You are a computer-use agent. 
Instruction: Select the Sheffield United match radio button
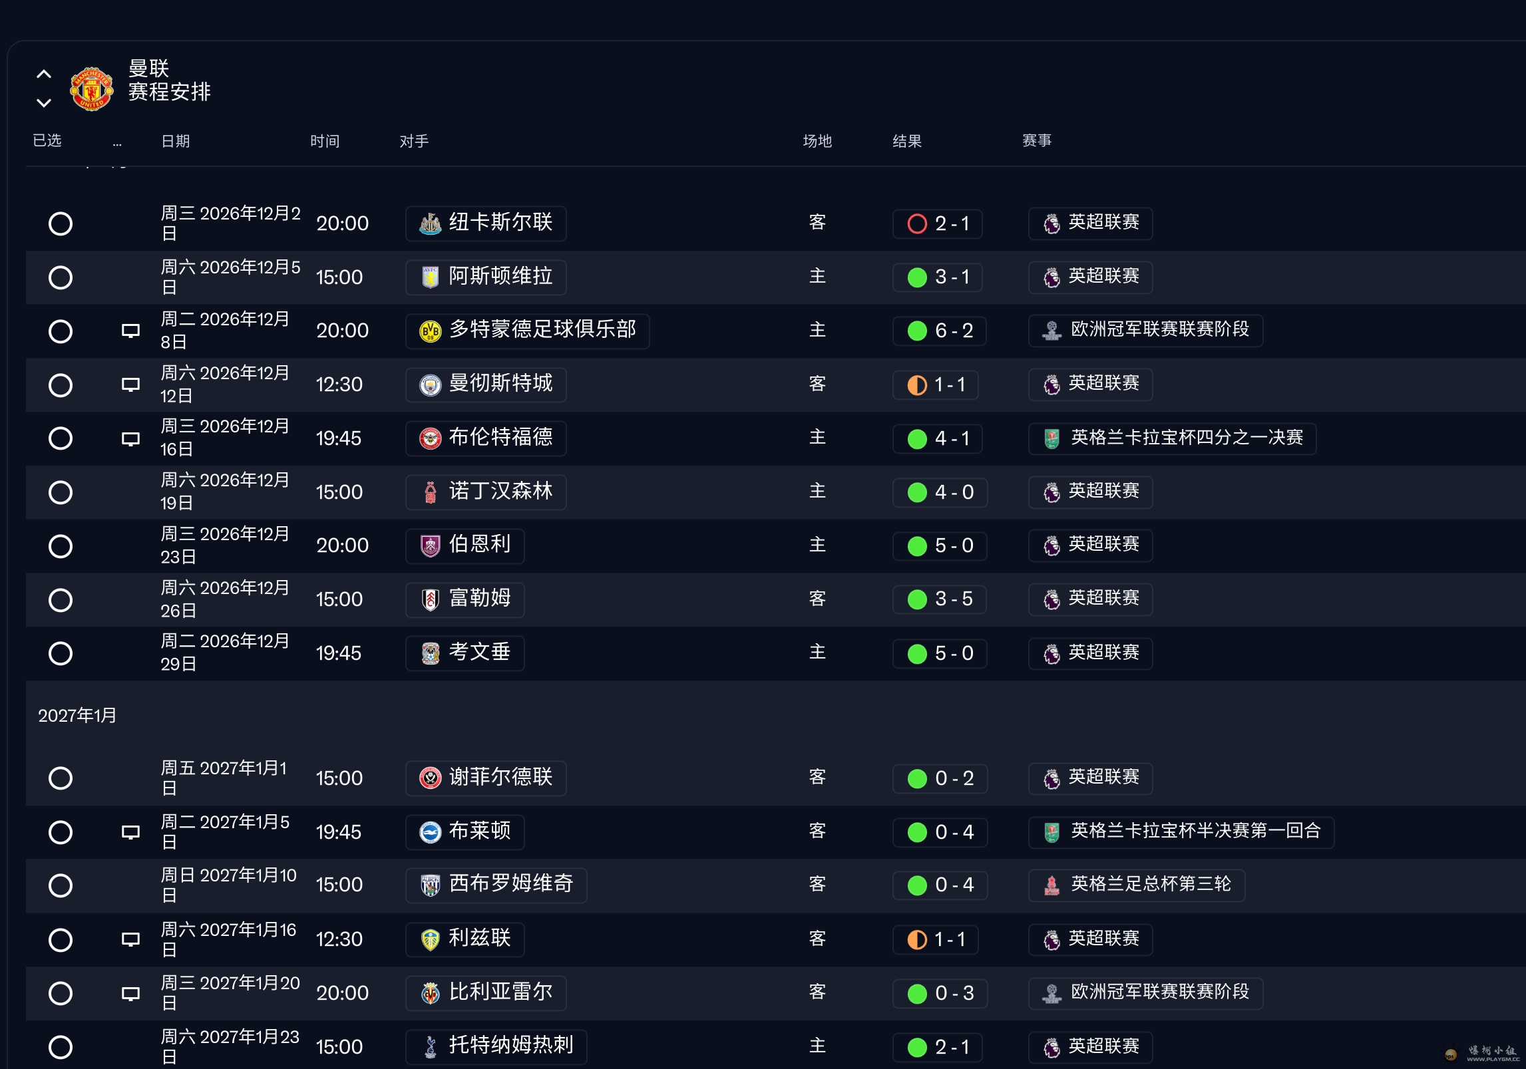pos(61,778)
